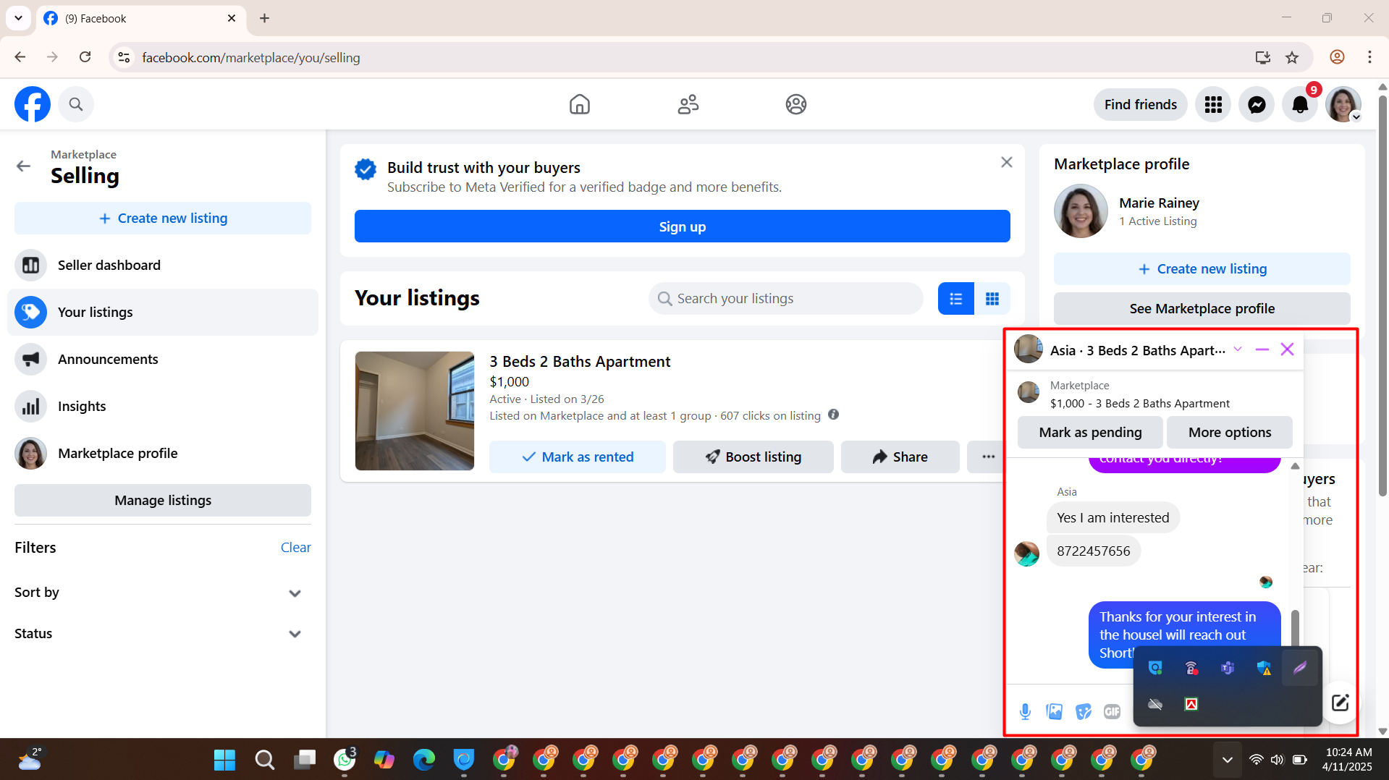Switch to list view for listings
Screen dimensions: 1389x780
pyautogui.click(x=956, y=299)
